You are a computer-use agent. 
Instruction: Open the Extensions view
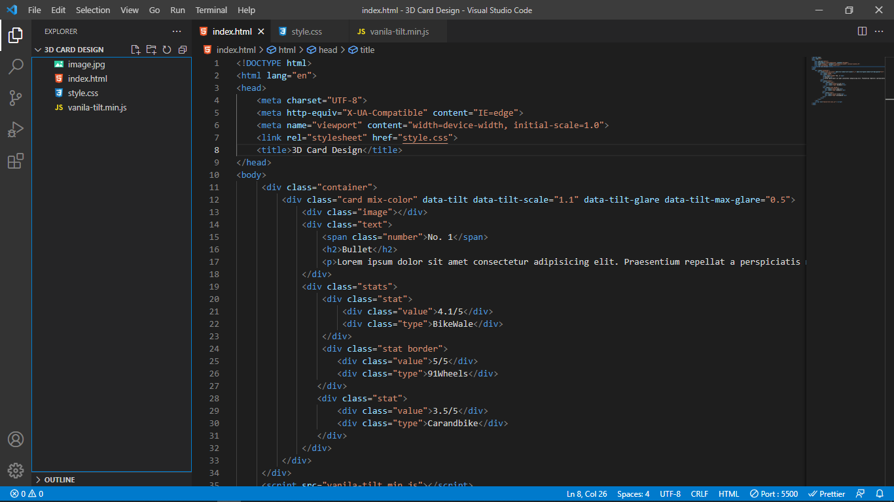tap(16, 161)
